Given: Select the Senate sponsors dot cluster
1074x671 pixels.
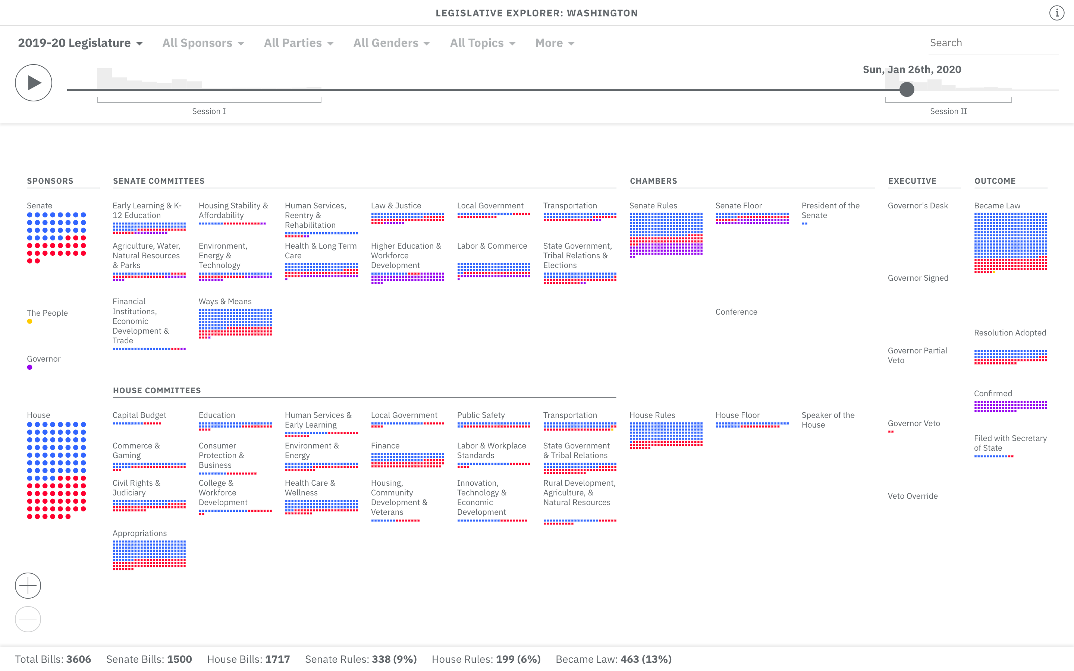Looking at the screenshot, I should pyautogui.click(x=56, y=237).
